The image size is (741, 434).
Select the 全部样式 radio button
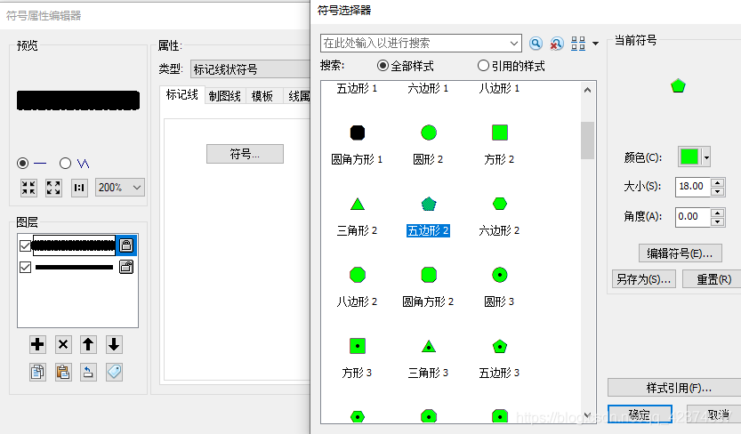point(383,66)
